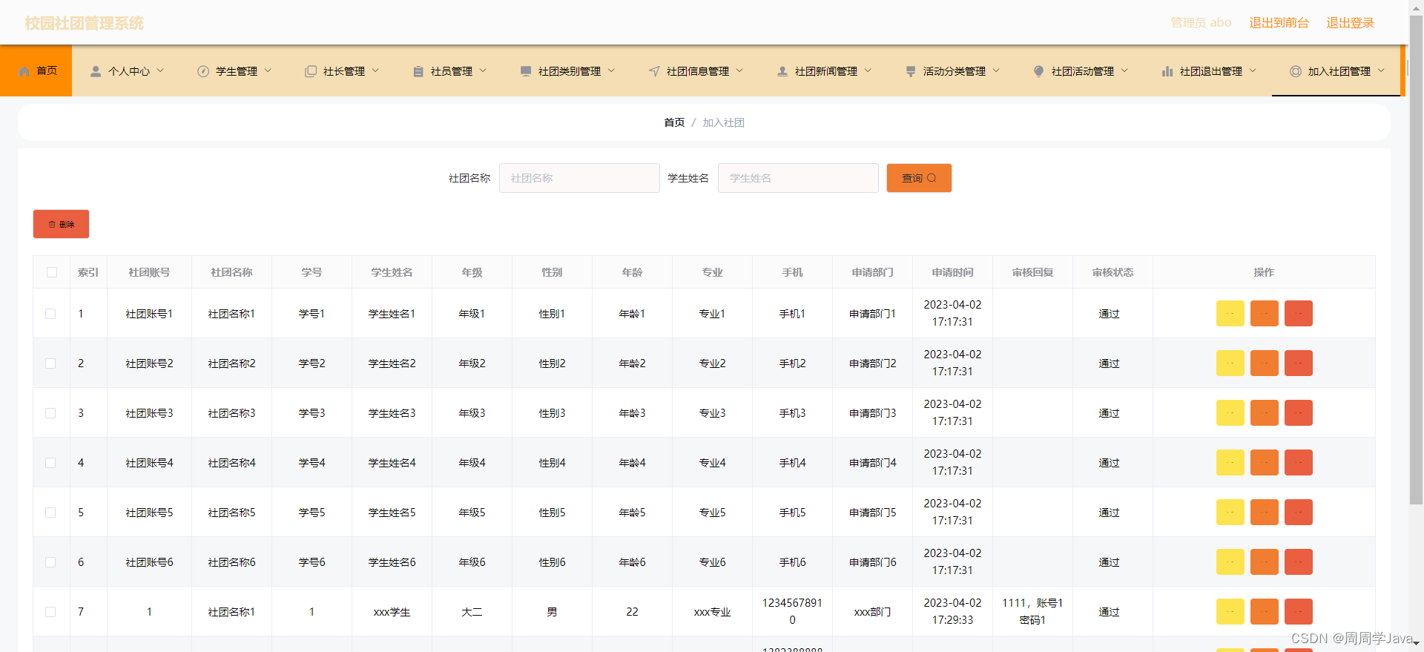Click the red action button for 社团账号6
The height and width of the screenshot is (652, 1424).
1298,562
